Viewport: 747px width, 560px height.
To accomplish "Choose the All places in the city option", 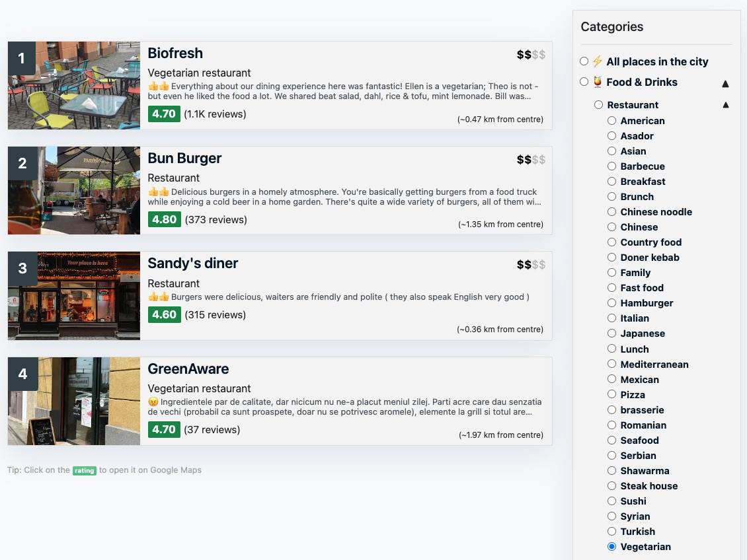I will click(584, 61).
